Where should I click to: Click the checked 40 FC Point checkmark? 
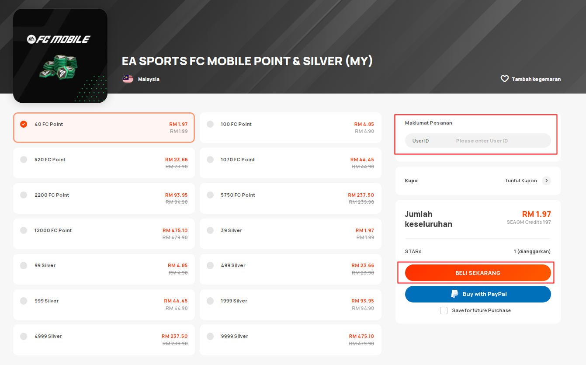pyautogui.click(x=24, y=124)
